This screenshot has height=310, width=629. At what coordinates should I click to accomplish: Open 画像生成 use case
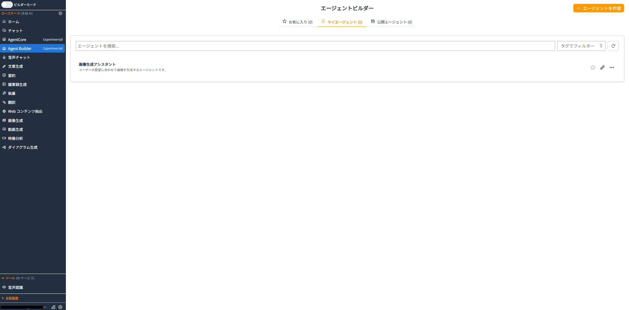point(15,120)
